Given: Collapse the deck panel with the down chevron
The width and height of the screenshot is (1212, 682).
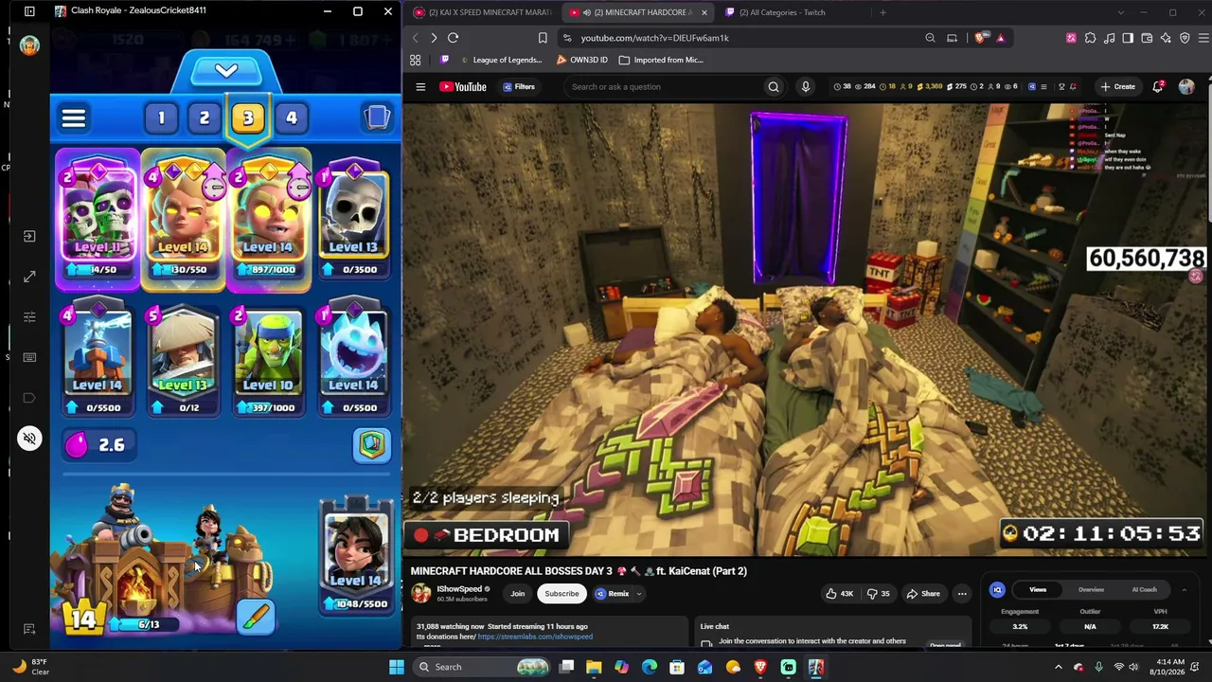Looking at the screenshot, I should tap(226, 71).
